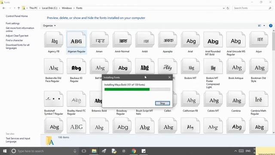275x155 pixels.
Task: Select Bodoni MT Poster Compressed Light icon
Action: point(213,66)
